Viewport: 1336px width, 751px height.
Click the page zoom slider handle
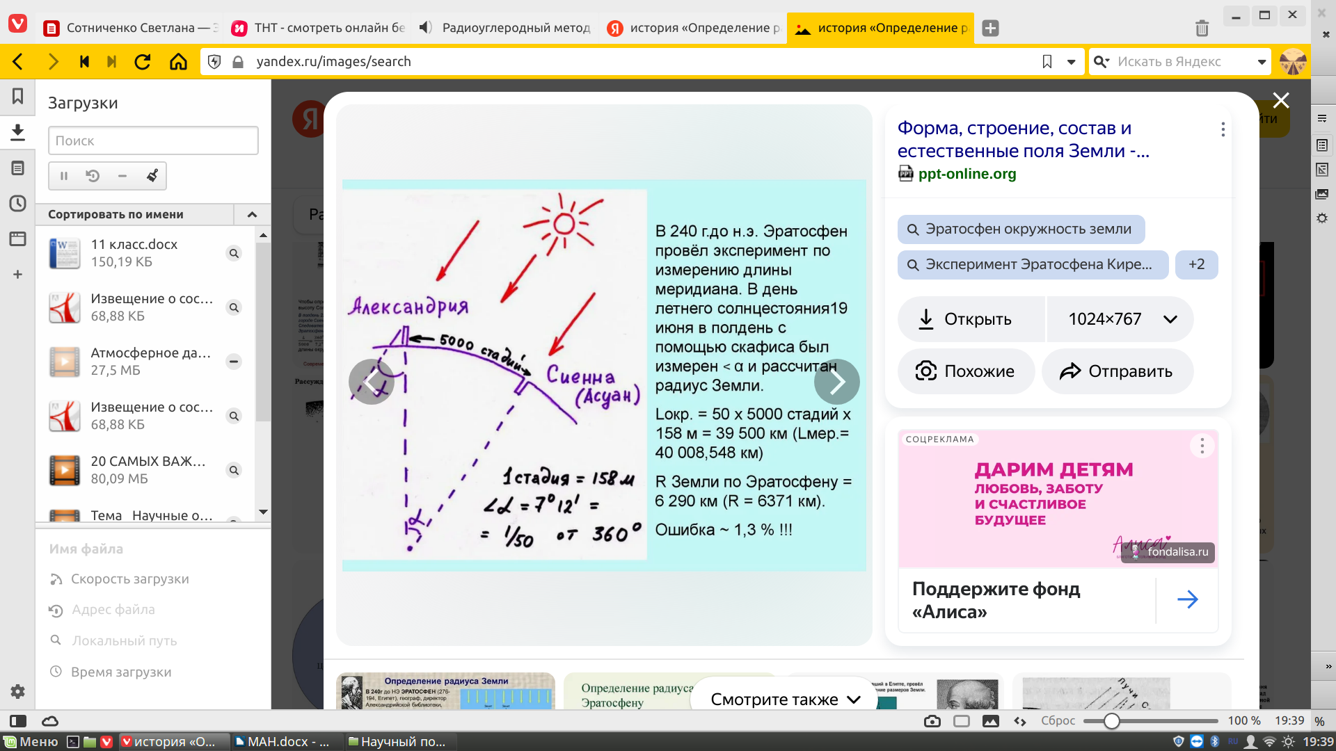(1111, 721)
